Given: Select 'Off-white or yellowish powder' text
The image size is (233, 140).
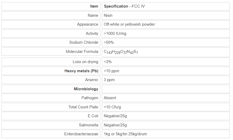Looking at the screenshot, I should coord(129,24).
